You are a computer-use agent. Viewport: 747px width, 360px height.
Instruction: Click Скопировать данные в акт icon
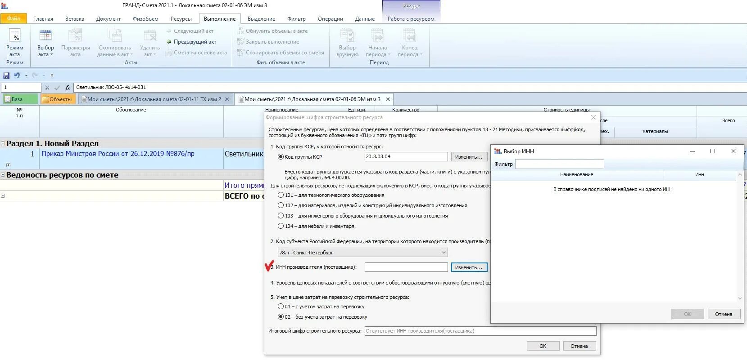[x=115, y=36]
